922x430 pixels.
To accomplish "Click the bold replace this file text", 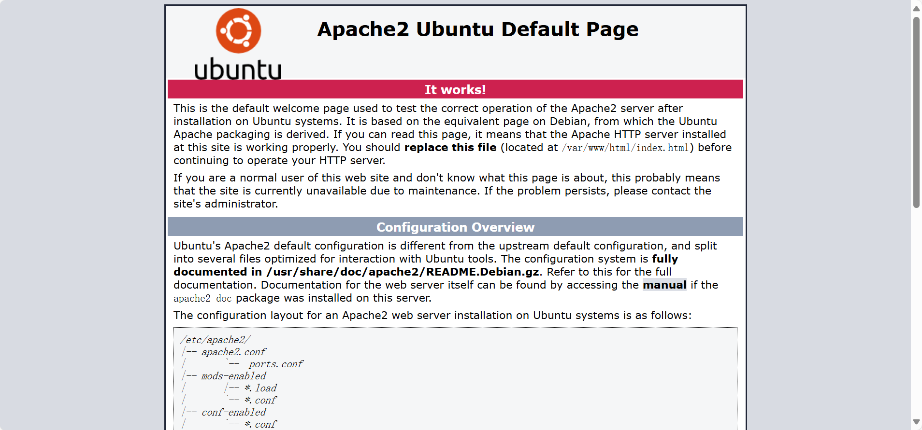I will click(x=450, y=148).
